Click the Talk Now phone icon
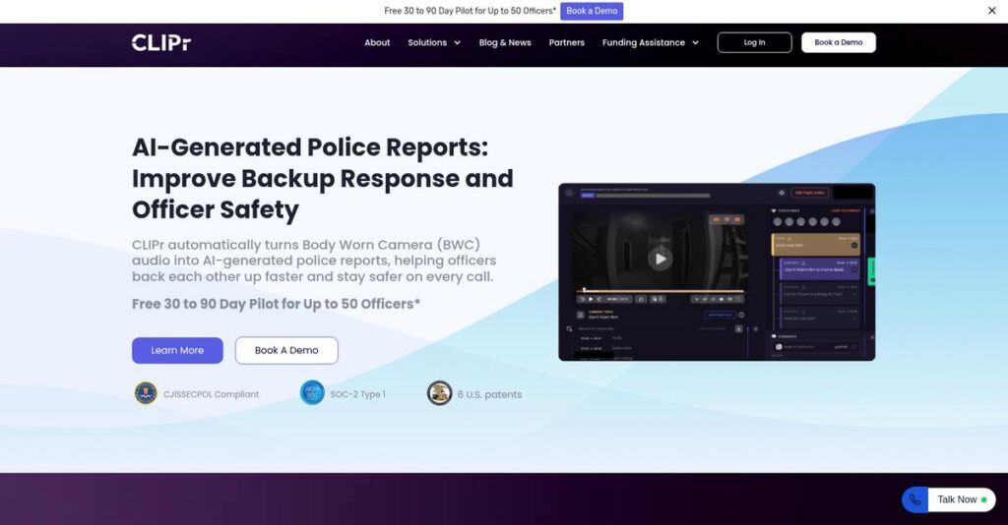Image resolution: width=1008 pixels, height=525 pixels. tap(915, 499)
